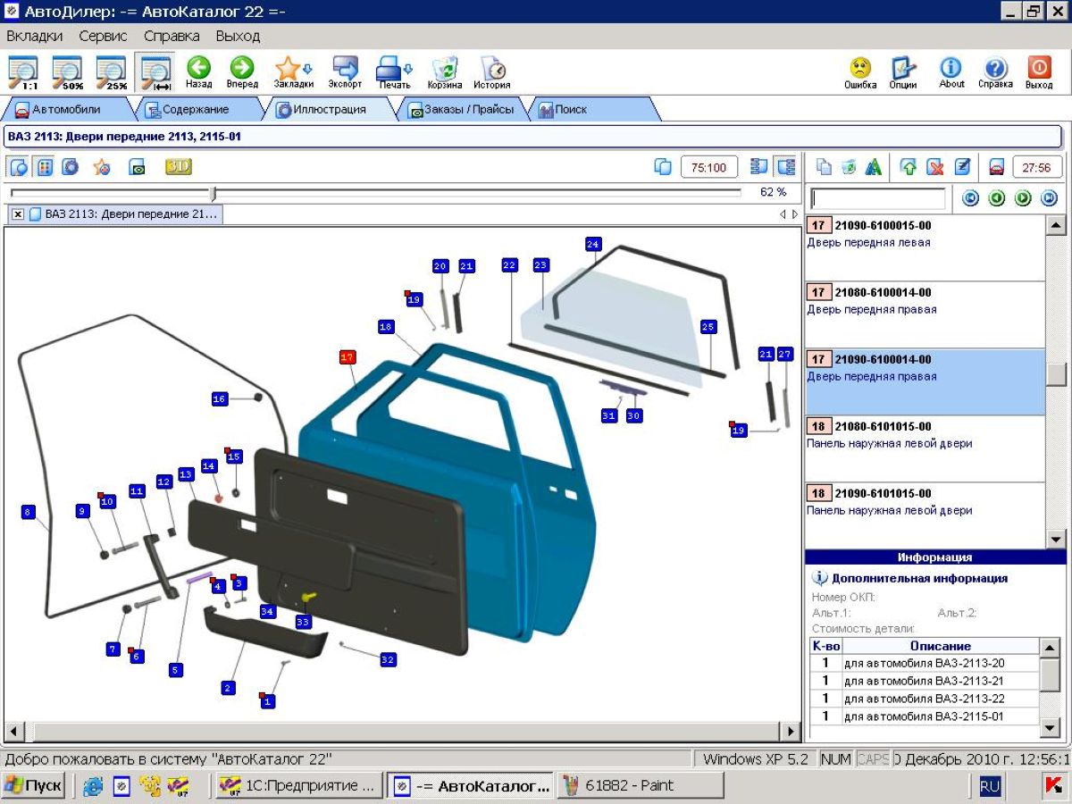Set zoom to 1:1 scale
The width and height of the screenshot is (1072, 804).
click(23, 72)
